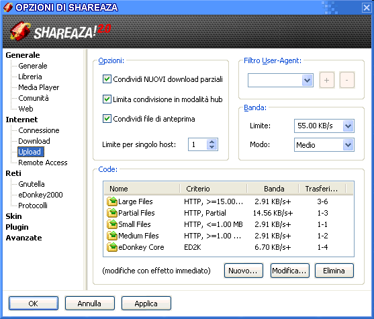Screen dimensions: 374x319
Task: Click the Internet category heading
Action: click(x=21, y=120)
